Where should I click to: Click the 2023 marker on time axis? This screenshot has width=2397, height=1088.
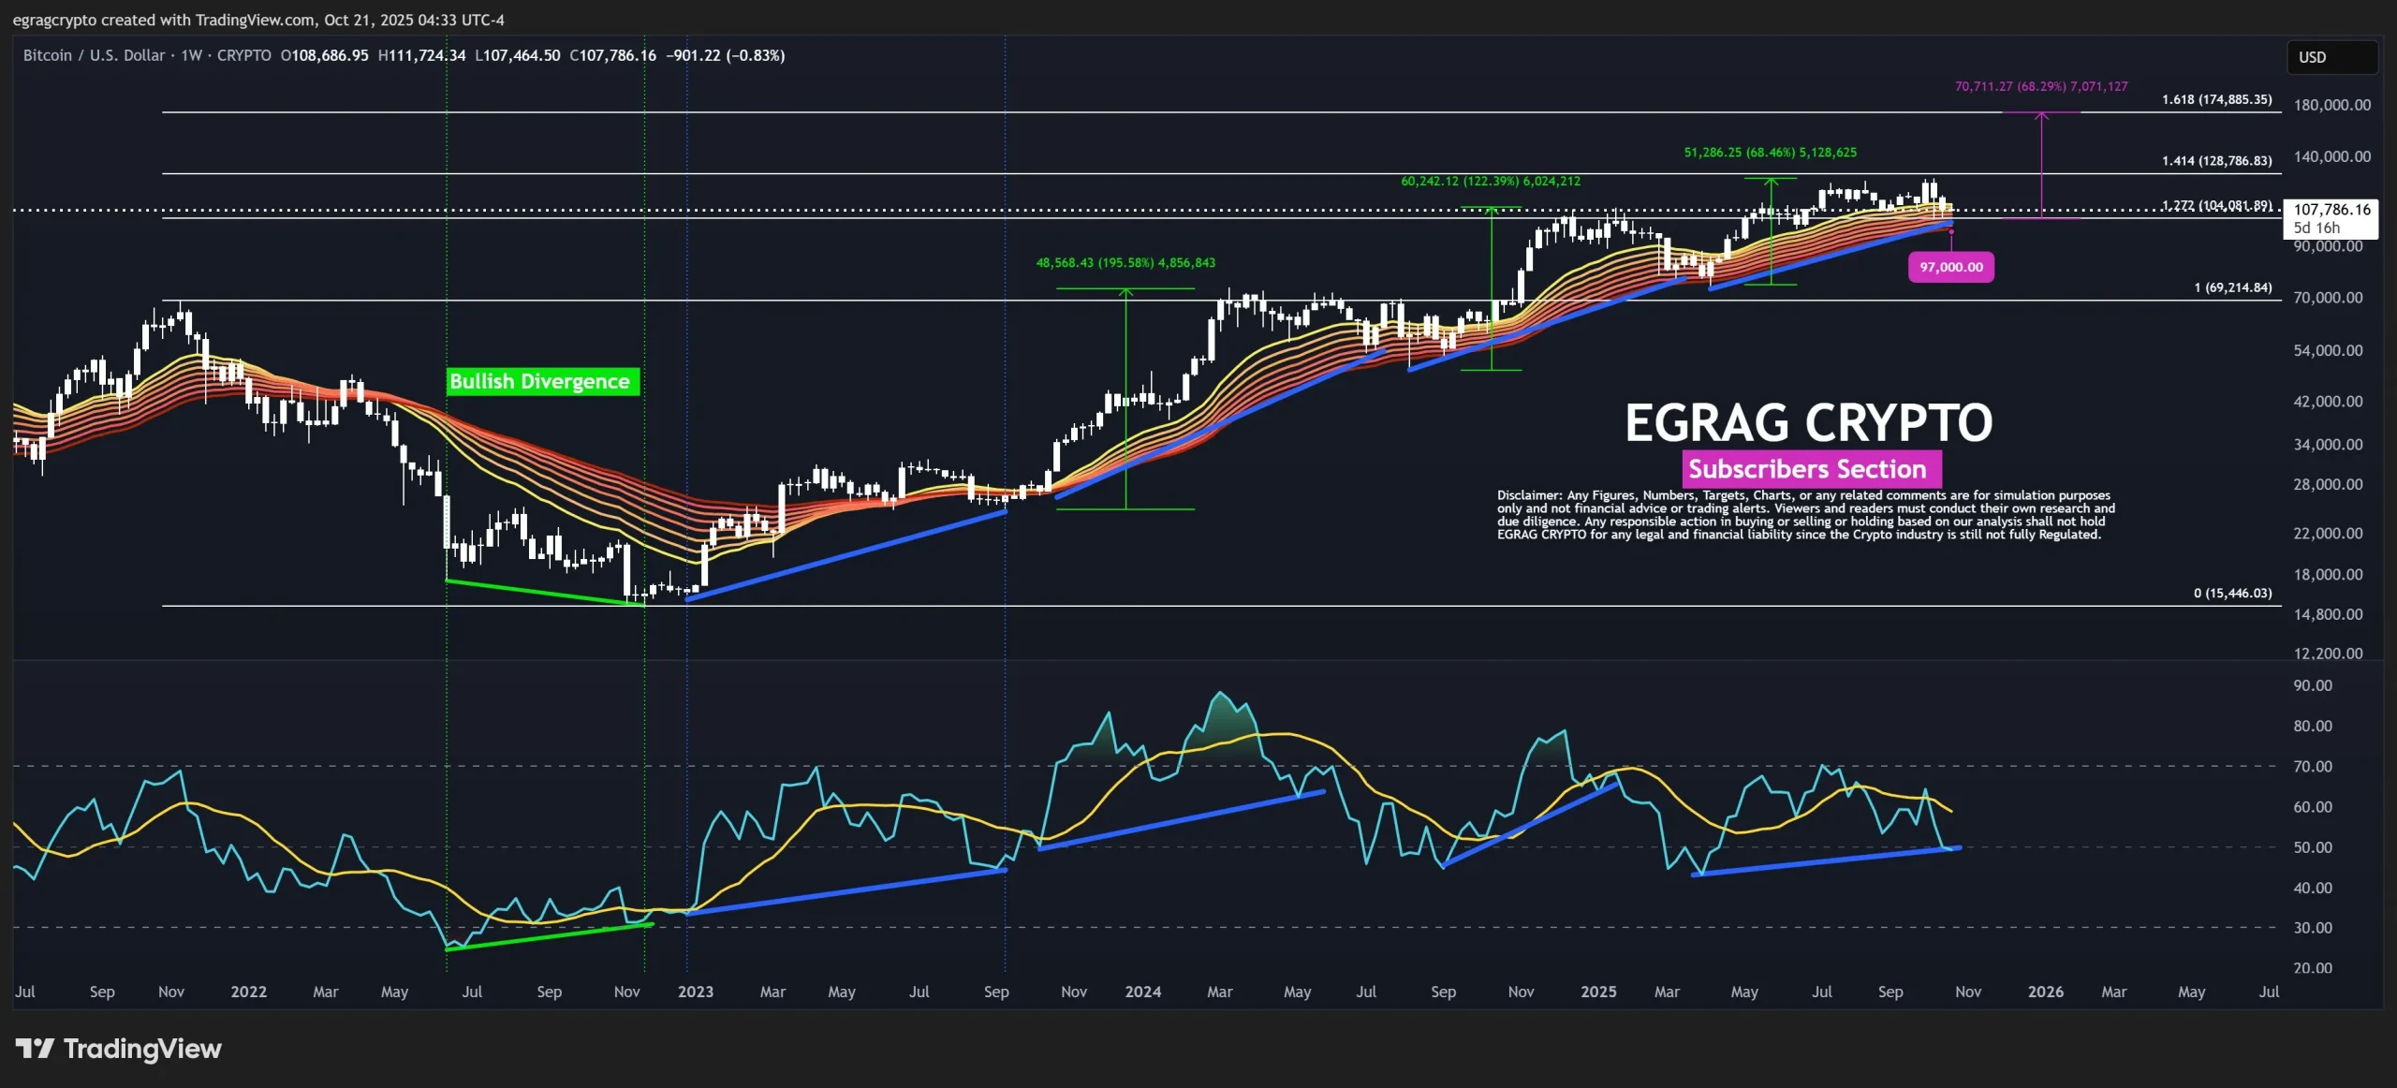click(695, 992)
